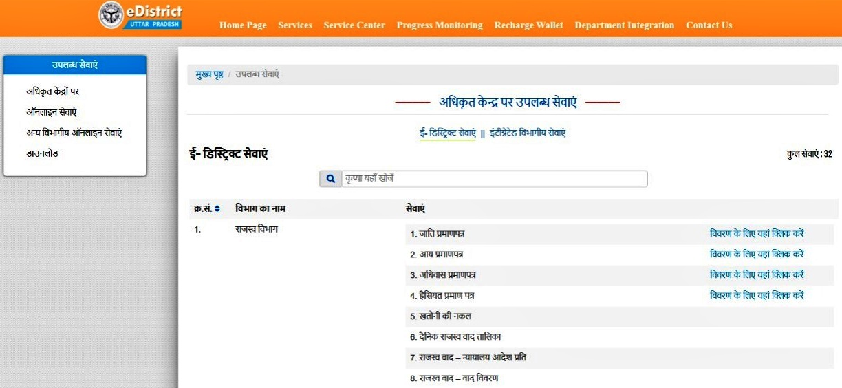This screenshot has height=388, width=842.
Task: Click the उपलब्ध सेवाएं sidebar header
Action: [x=74, y=65]
